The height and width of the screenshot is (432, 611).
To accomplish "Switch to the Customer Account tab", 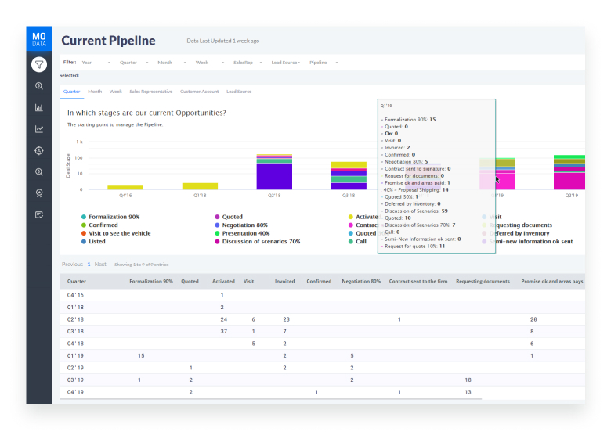I will click(200, 92).
